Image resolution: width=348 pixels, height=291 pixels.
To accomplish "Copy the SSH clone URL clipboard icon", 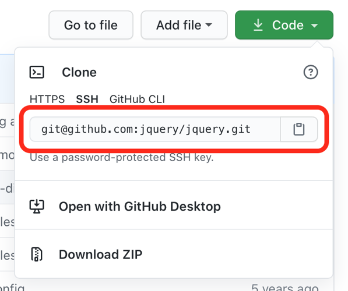I will pyautogui.click(x=299, y=129).
